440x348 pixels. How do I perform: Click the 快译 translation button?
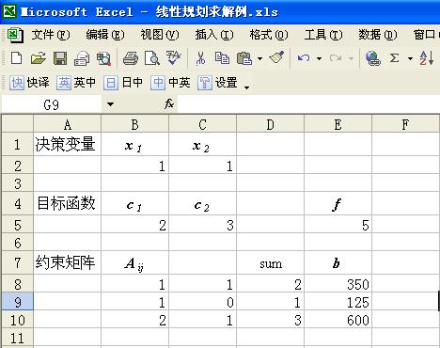click(29, 83)
